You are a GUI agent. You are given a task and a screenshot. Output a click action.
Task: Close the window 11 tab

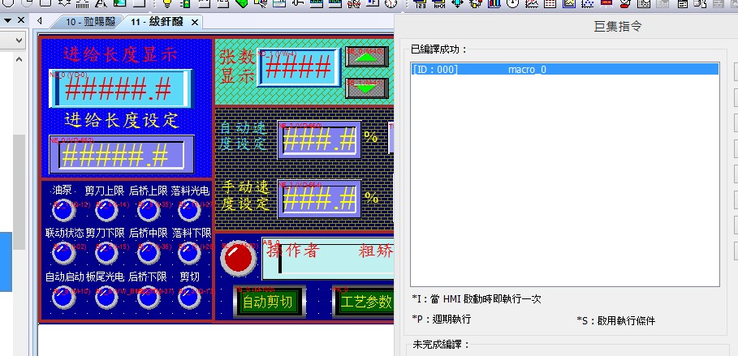[195, 22]
